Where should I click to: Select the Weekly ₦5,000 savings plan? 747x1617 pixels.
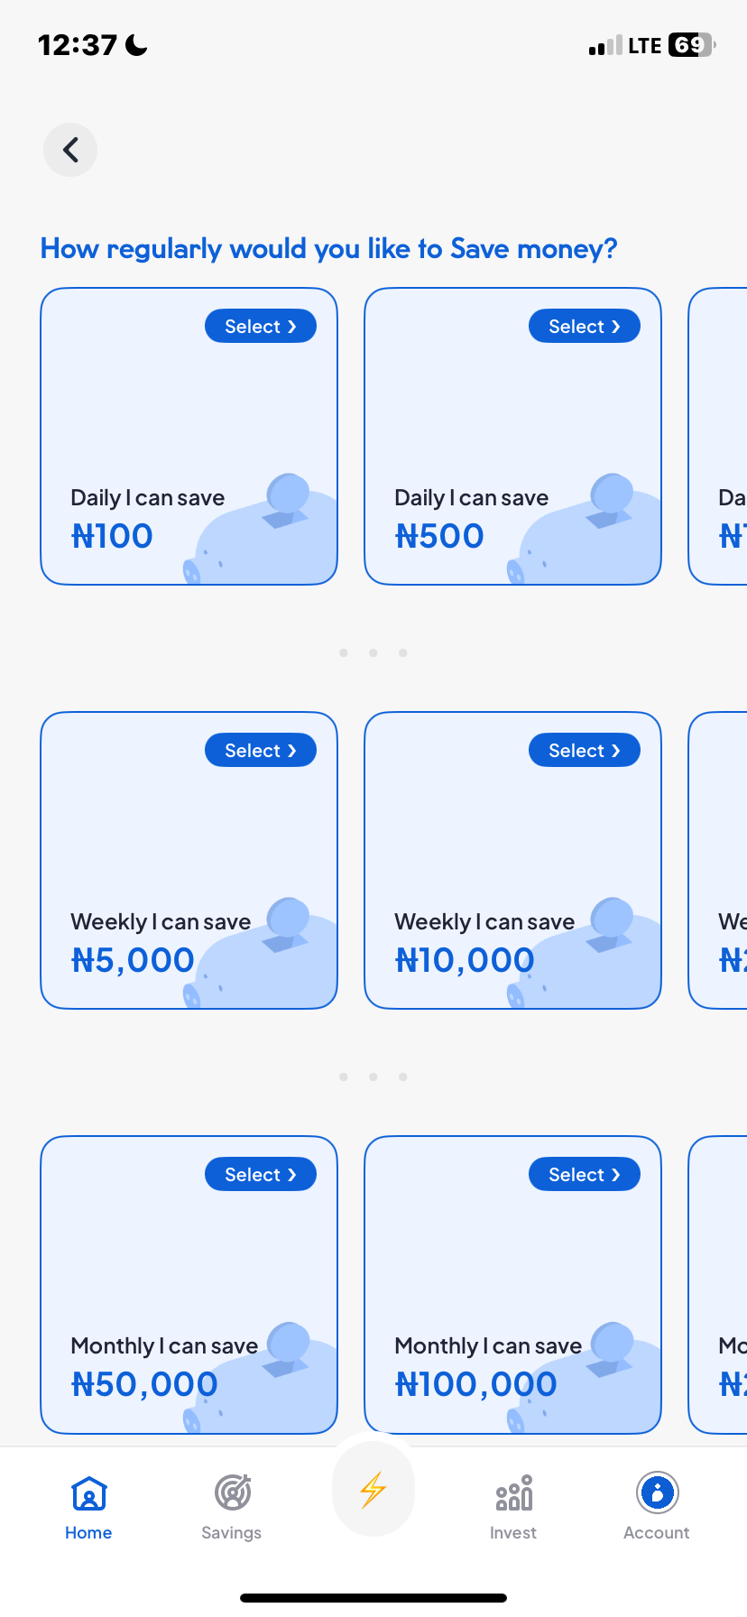click(x=261, y=751)
